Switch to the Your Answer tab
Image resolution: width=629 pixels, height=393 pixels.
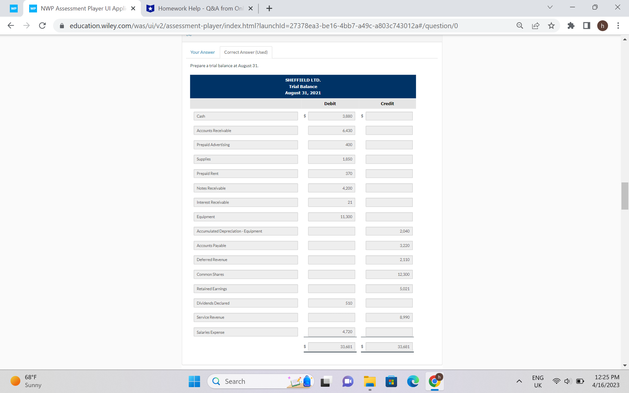tap(202, 52)
